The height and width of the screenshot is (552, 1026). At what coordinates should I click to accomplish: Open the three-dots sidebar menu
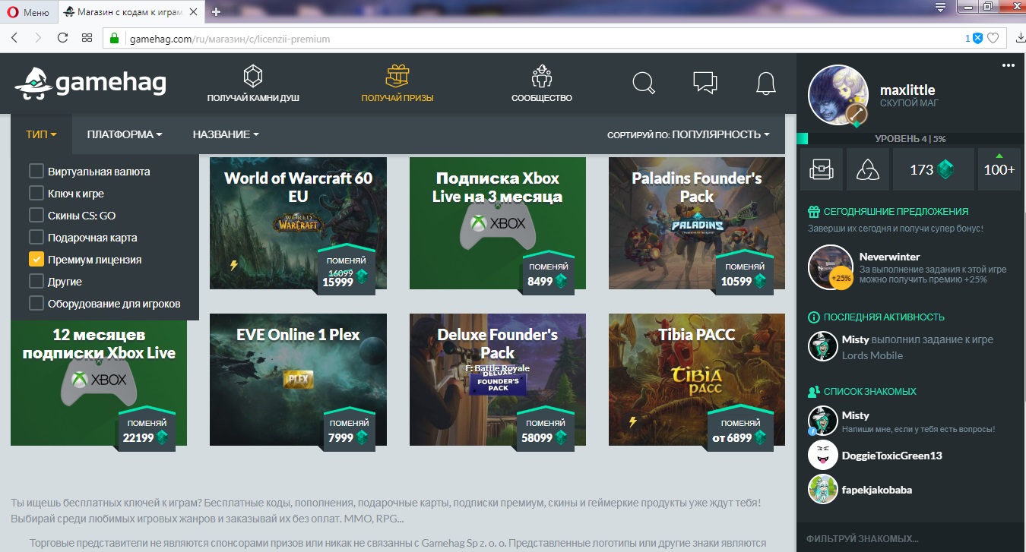pyautogui.click(x=1008, y=66)
